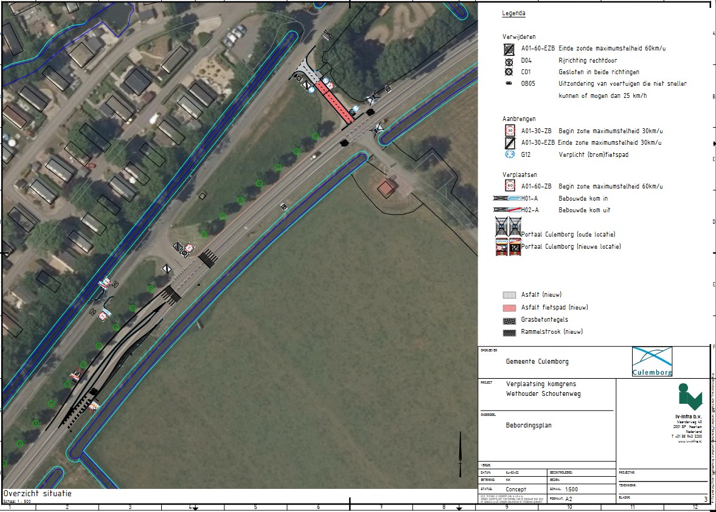This screenshot has height=512, width=716.
Task: Click the www.iv-infra.nl website text
Action: 690,442
